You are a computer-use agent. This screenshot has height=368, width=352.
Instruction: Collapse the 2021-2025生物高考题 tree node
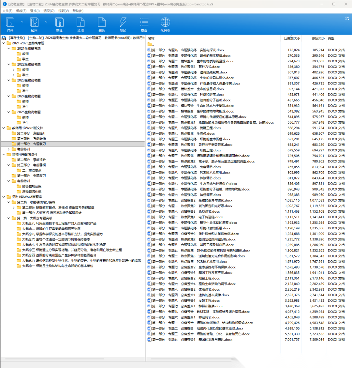coord(4,43)
